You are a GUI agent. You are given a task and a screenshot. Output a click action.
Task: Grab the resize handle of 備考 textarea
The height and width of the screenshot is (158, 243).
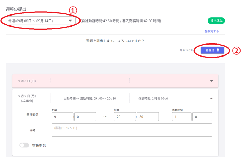(x=211, y=135)
